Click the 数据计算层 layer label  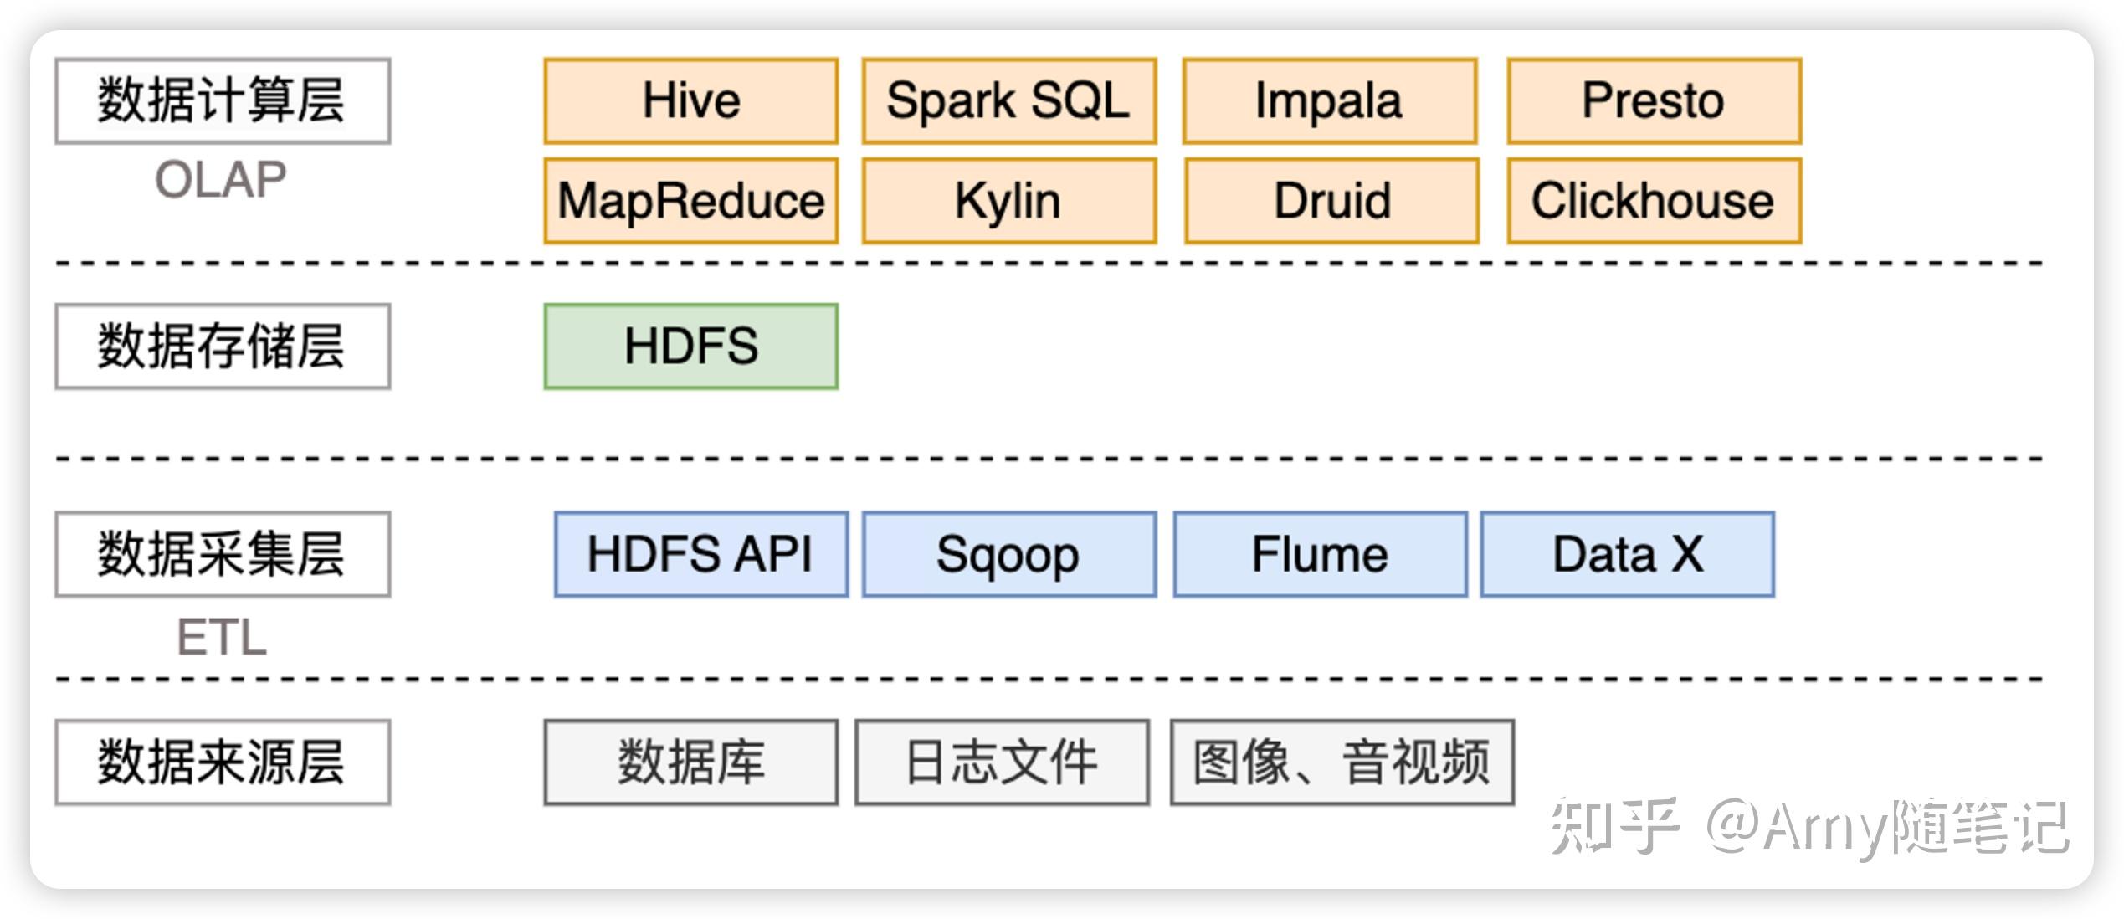click(x=223, y=101)
